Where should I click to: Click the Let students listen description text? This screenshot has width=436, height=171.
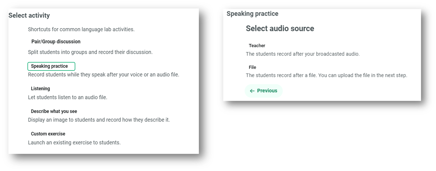67,97
